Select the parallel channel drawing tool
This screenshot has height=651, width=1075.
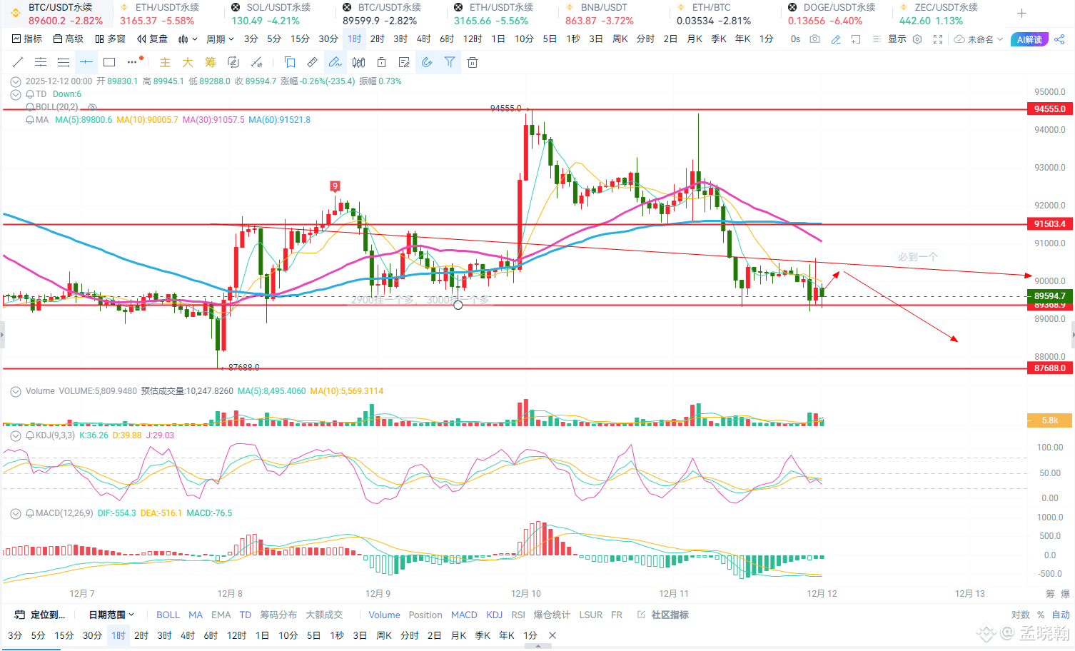[x=41, y=62]
